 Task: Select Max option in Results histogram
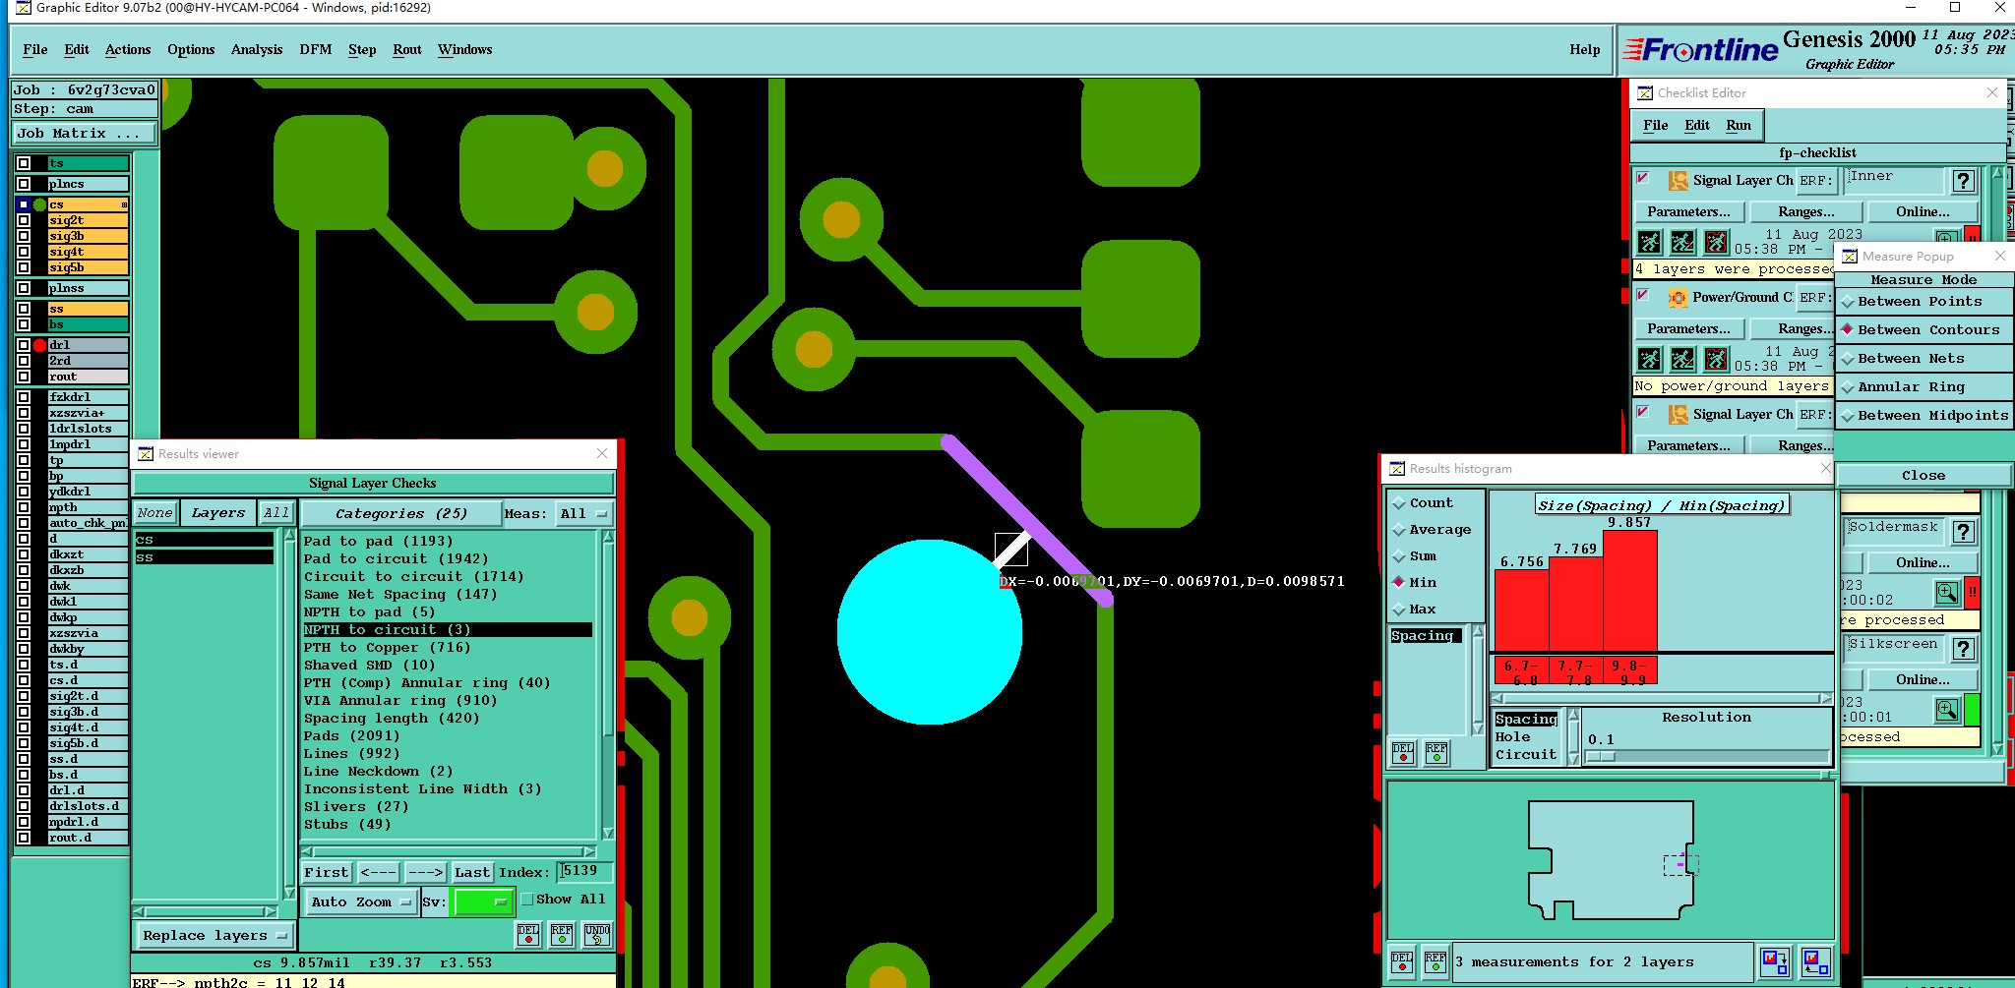click(x=1415, y=610)
